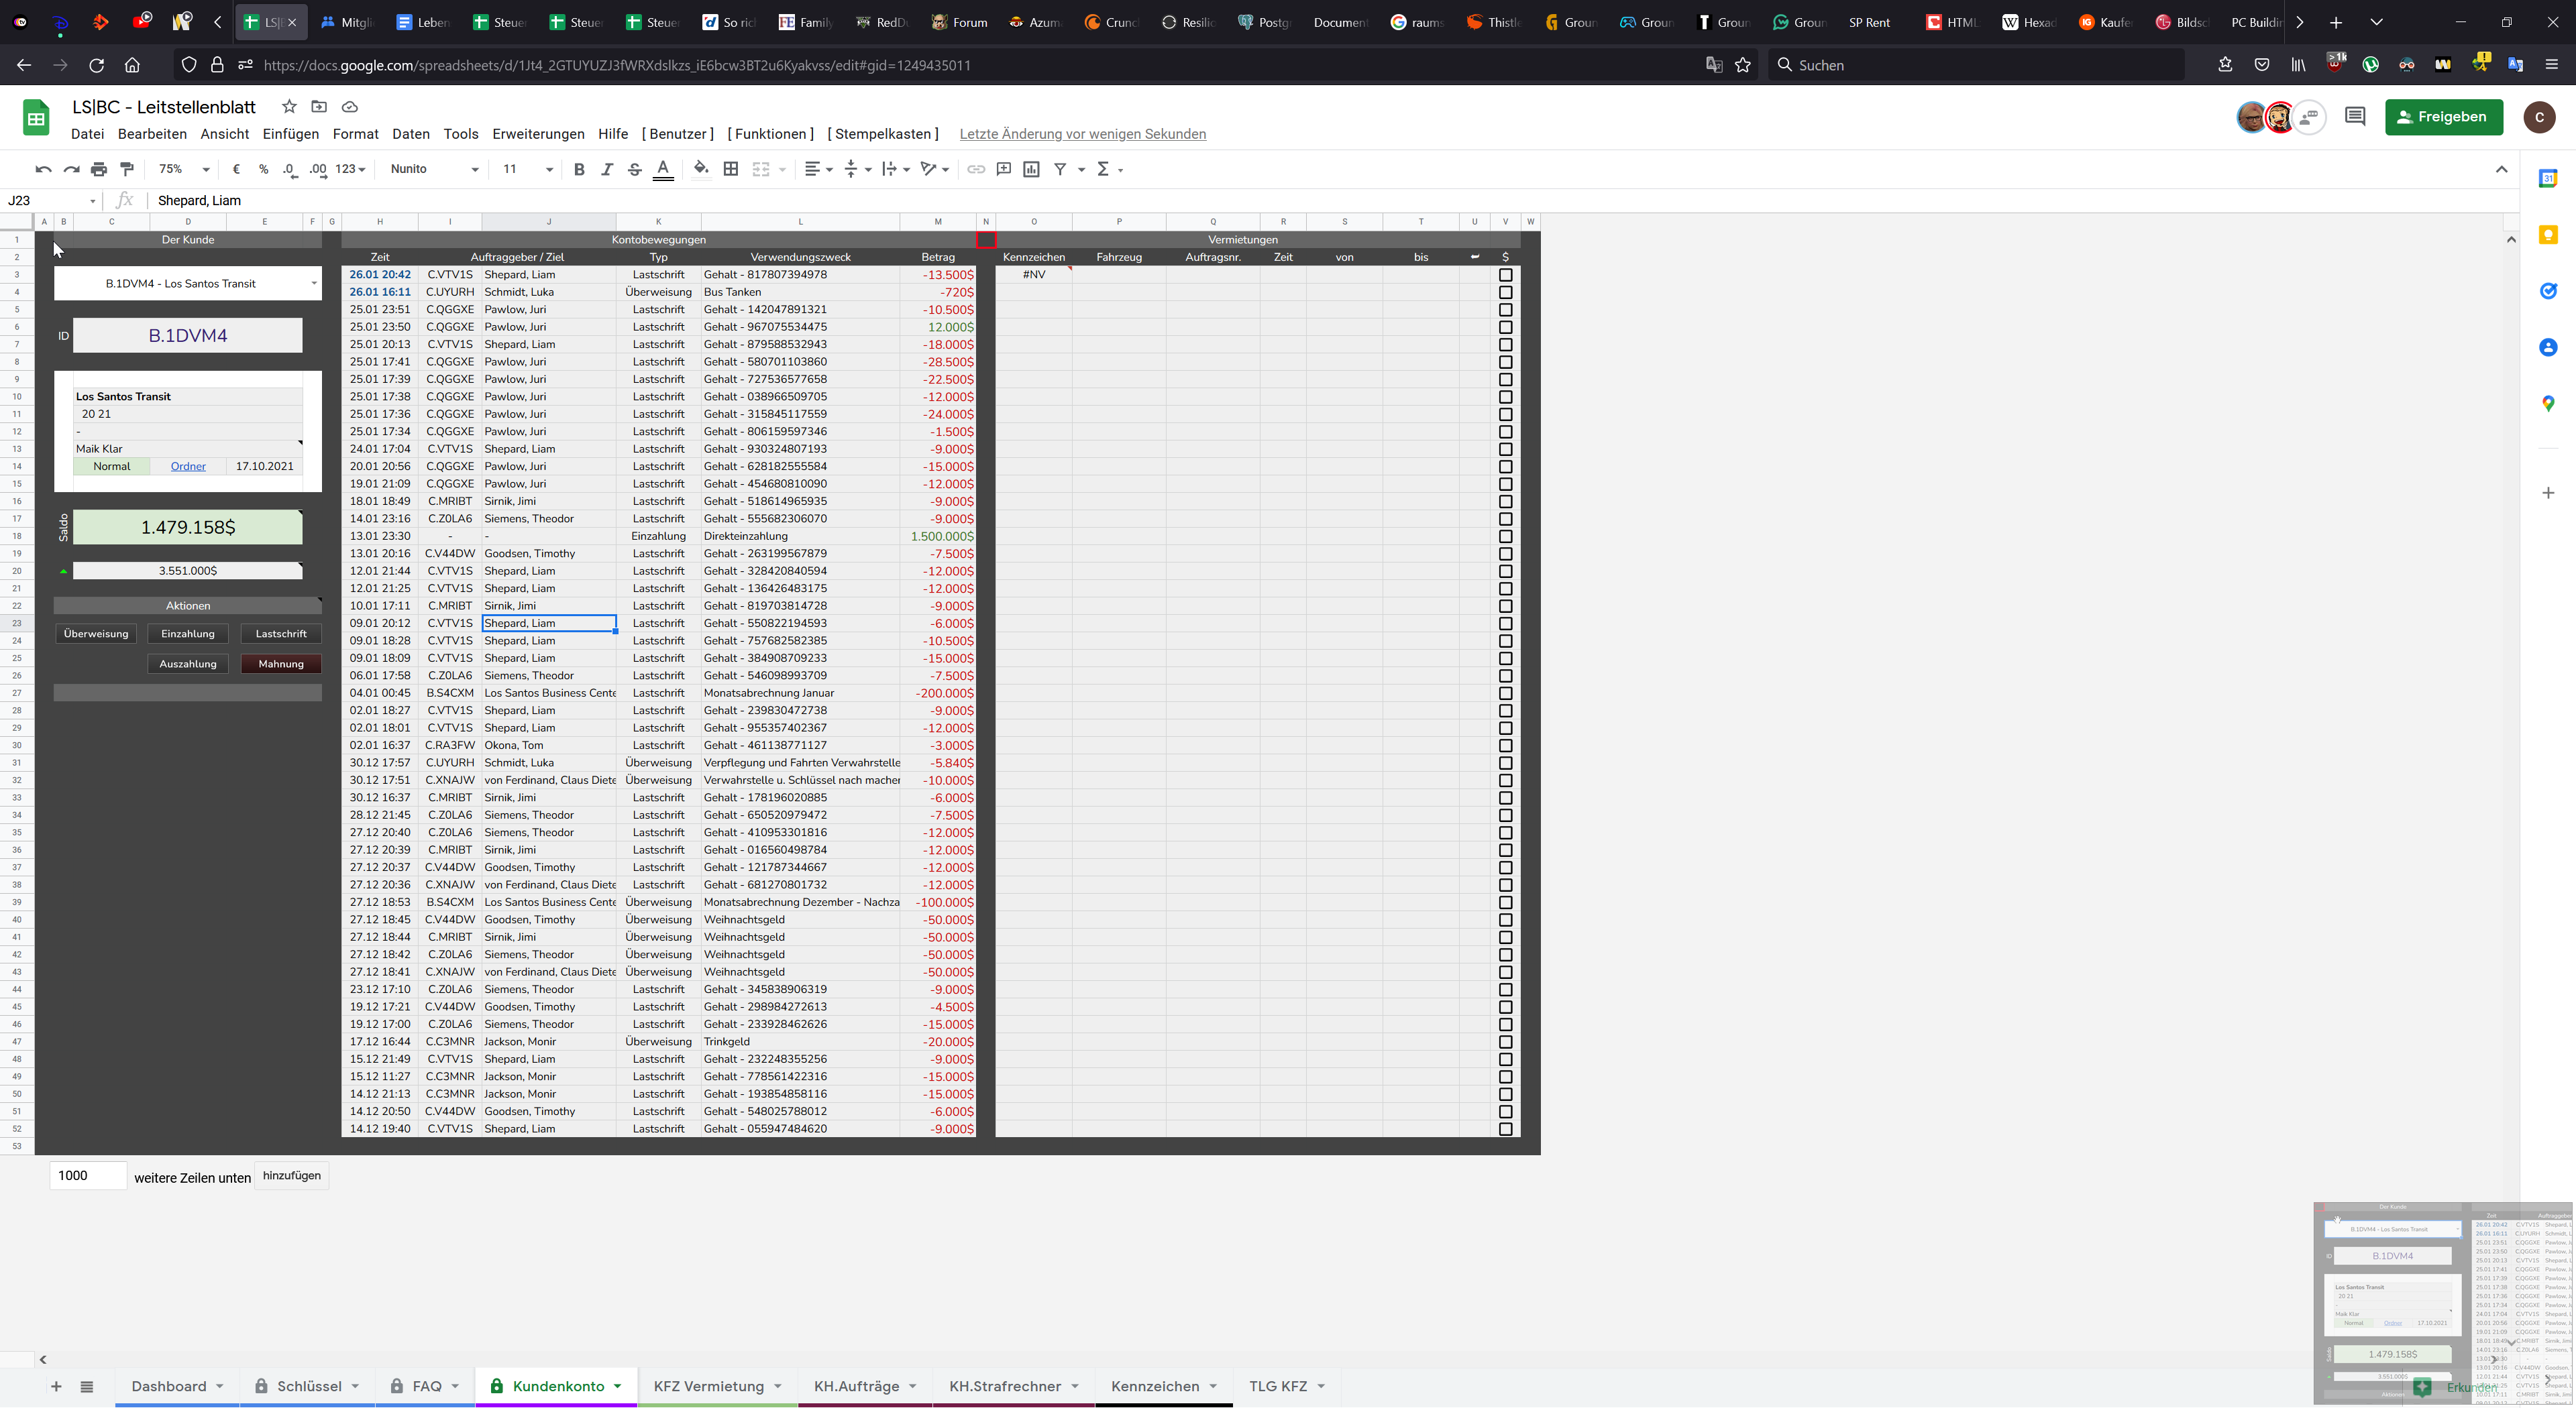Open the fill color picker

click(x=701, y=169)
